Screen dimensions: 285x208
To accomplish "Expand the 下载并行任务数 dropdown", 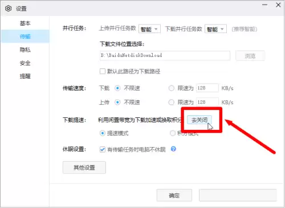I will click(215, 29).
